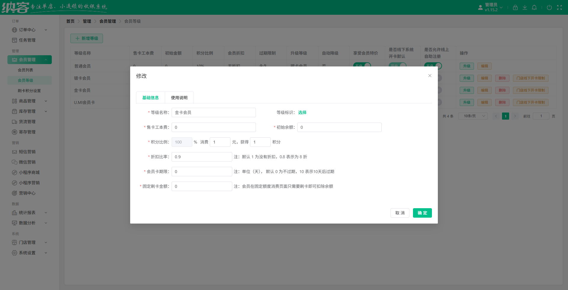Click 会员管理 in the breadcrumb
The width and height of the screenshot is (568, 290).
pos(108,21)
